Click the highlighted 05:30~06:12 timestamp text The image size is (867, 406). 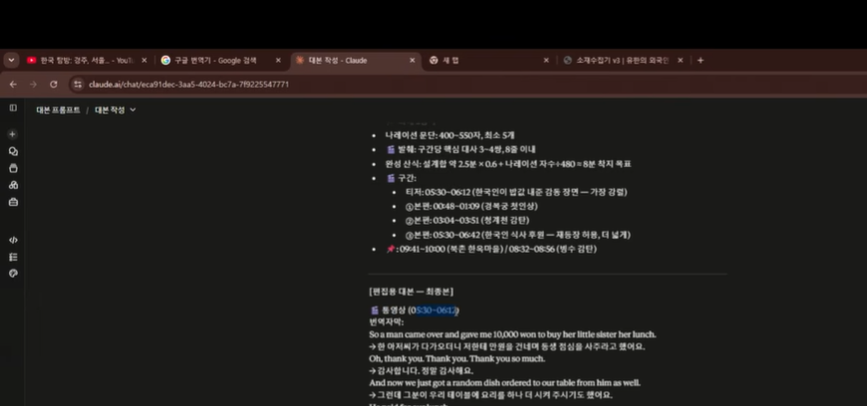pyautogui.click(x=436, y=310)
